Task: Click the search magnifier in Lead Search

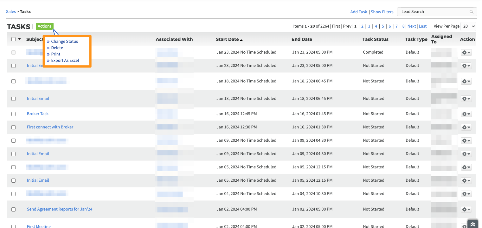Action: 472,11
